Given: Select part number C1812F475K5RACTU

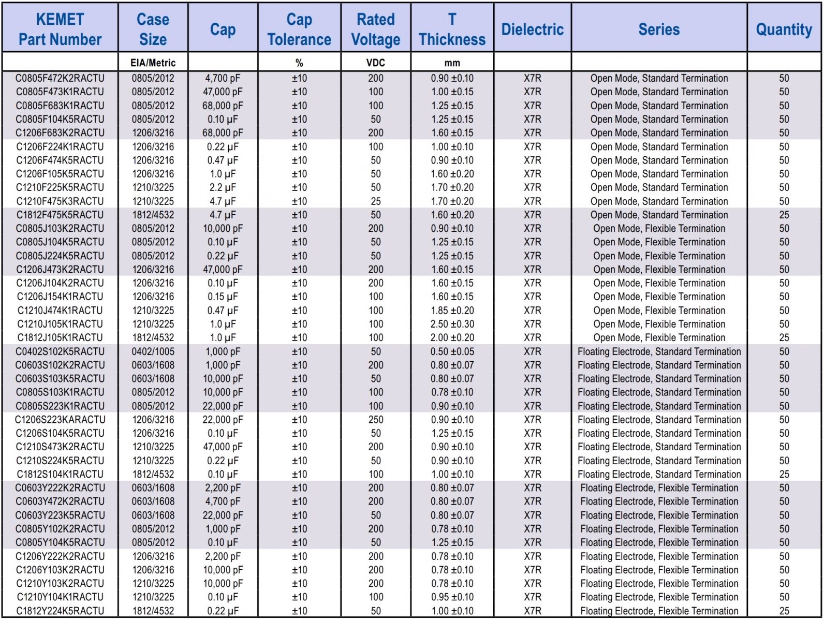Looking at the screenshot, I should [x=60, y=215].
